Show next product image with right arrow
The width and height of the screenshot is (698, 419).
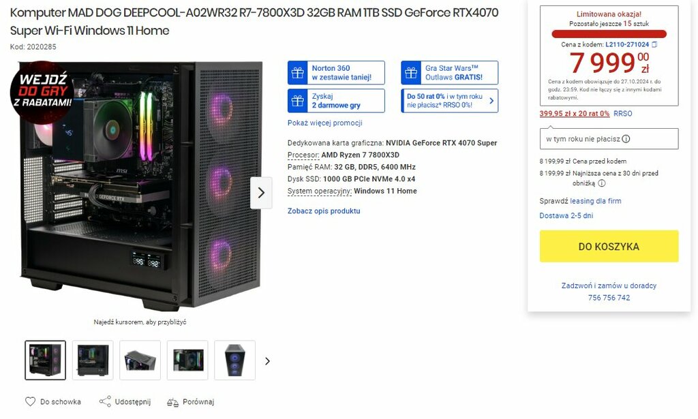point(261,193)
